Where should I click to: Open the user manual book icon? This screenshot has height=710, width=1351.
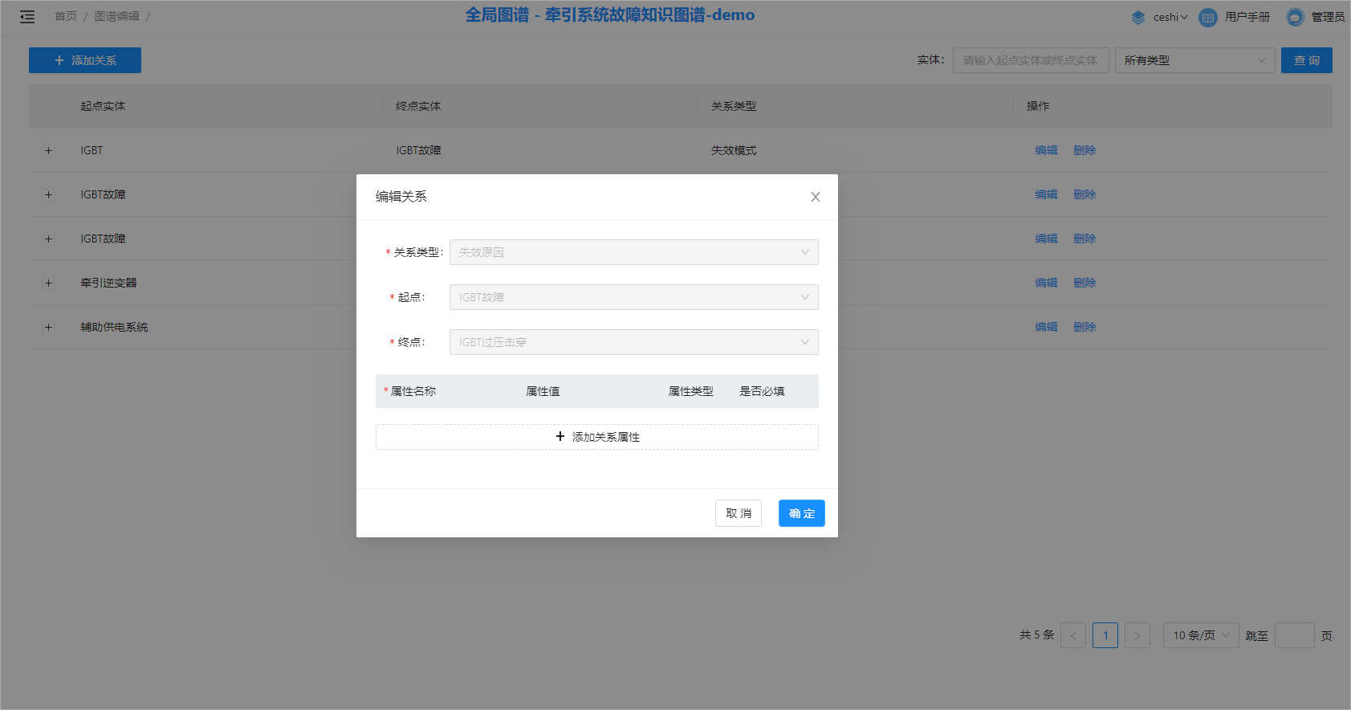pos(1207,17)
